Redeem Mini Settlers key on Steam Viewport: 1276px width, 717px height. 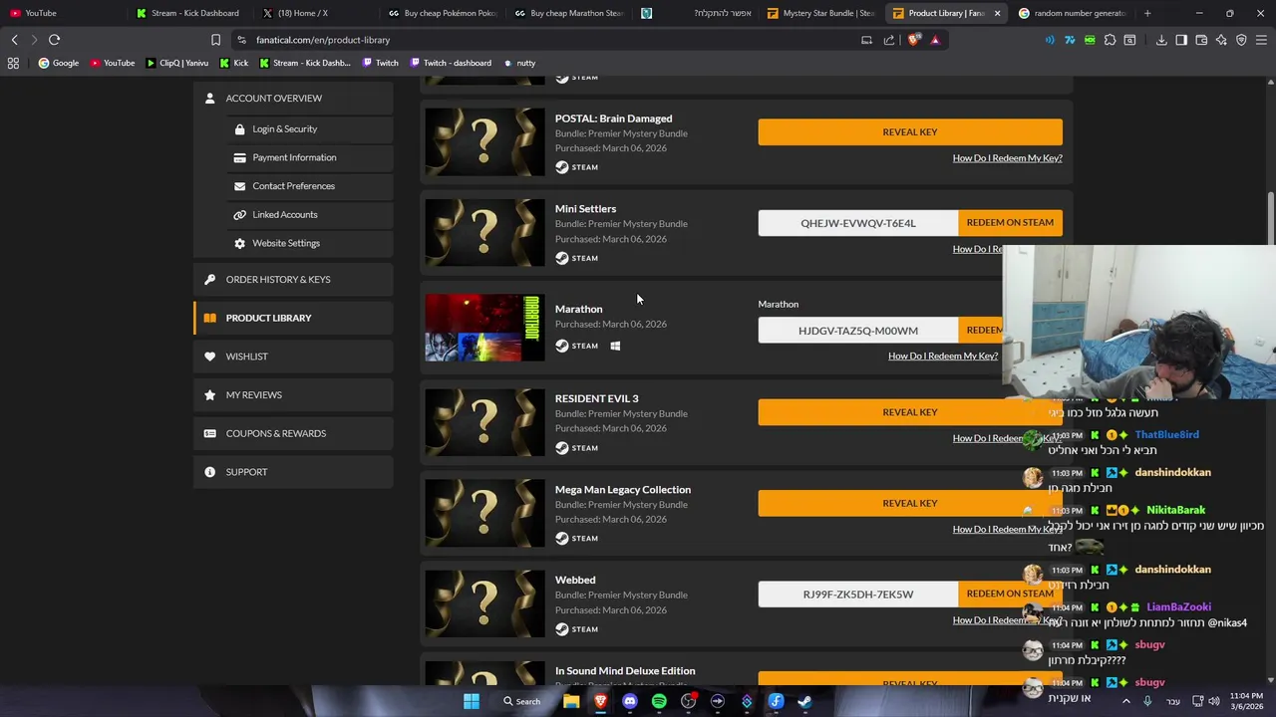(1010, 222)
